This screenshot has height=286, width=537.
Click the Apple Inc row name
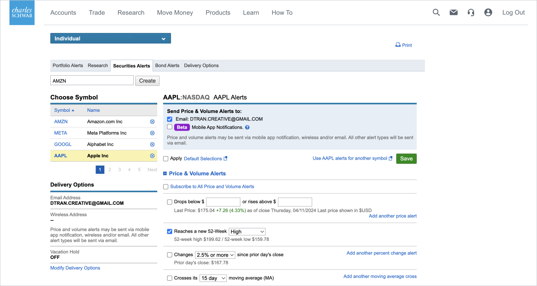(x=98, y=156)
